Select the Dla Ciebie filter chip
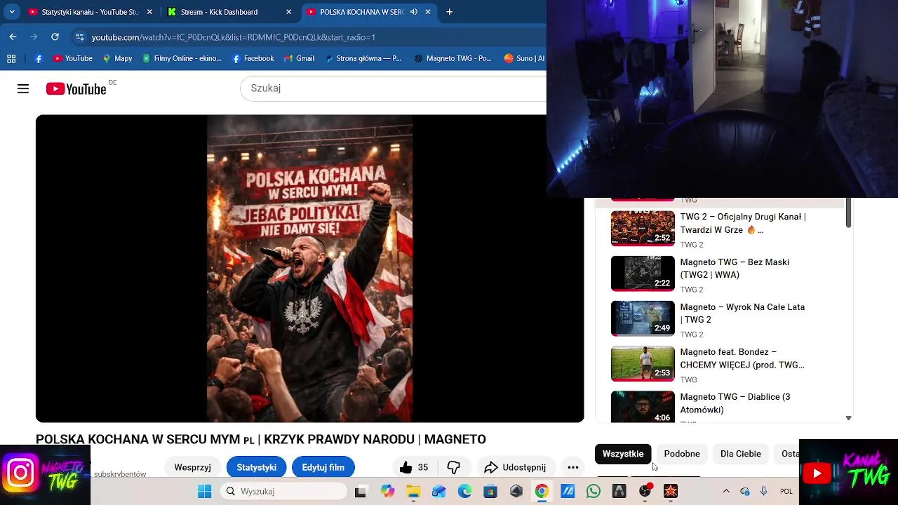This screenshot has height=505, width=898. 741,454
